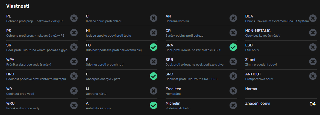Click the X icon for WRU property
The height and width of the screenshot is (115, 320).
(74, 105)
